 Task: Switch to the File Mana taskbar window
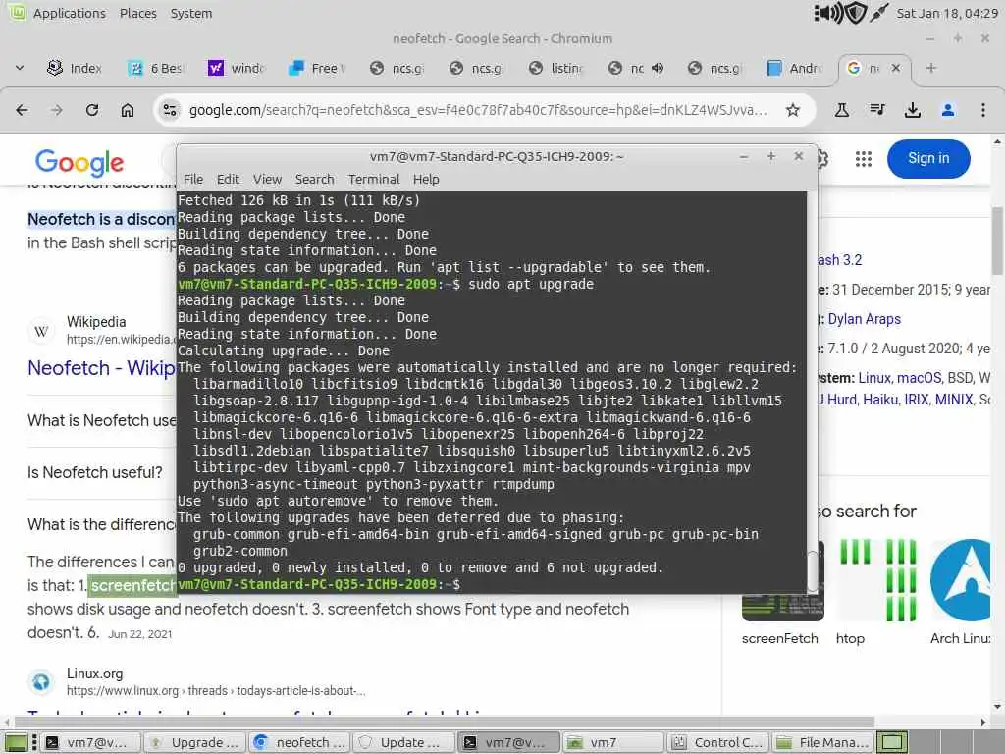pyautogui.click(x=823, y=742)
